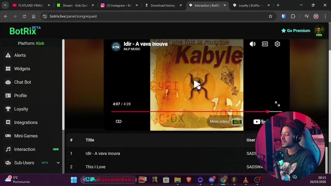
Task: Reload the botrix.live page
Action: (24, 16)
